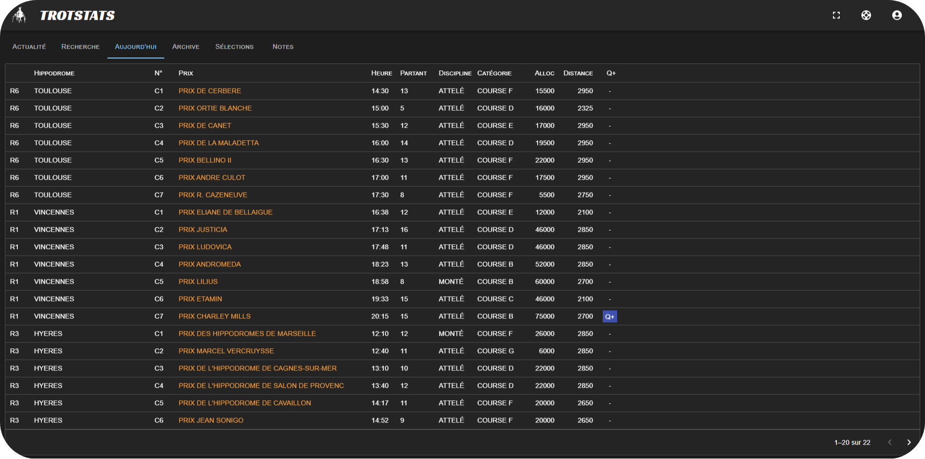Image resolution: width=925 pixels, height=459 pixels.
Task: Open the Actualité tab
Action: pos(29,47)
